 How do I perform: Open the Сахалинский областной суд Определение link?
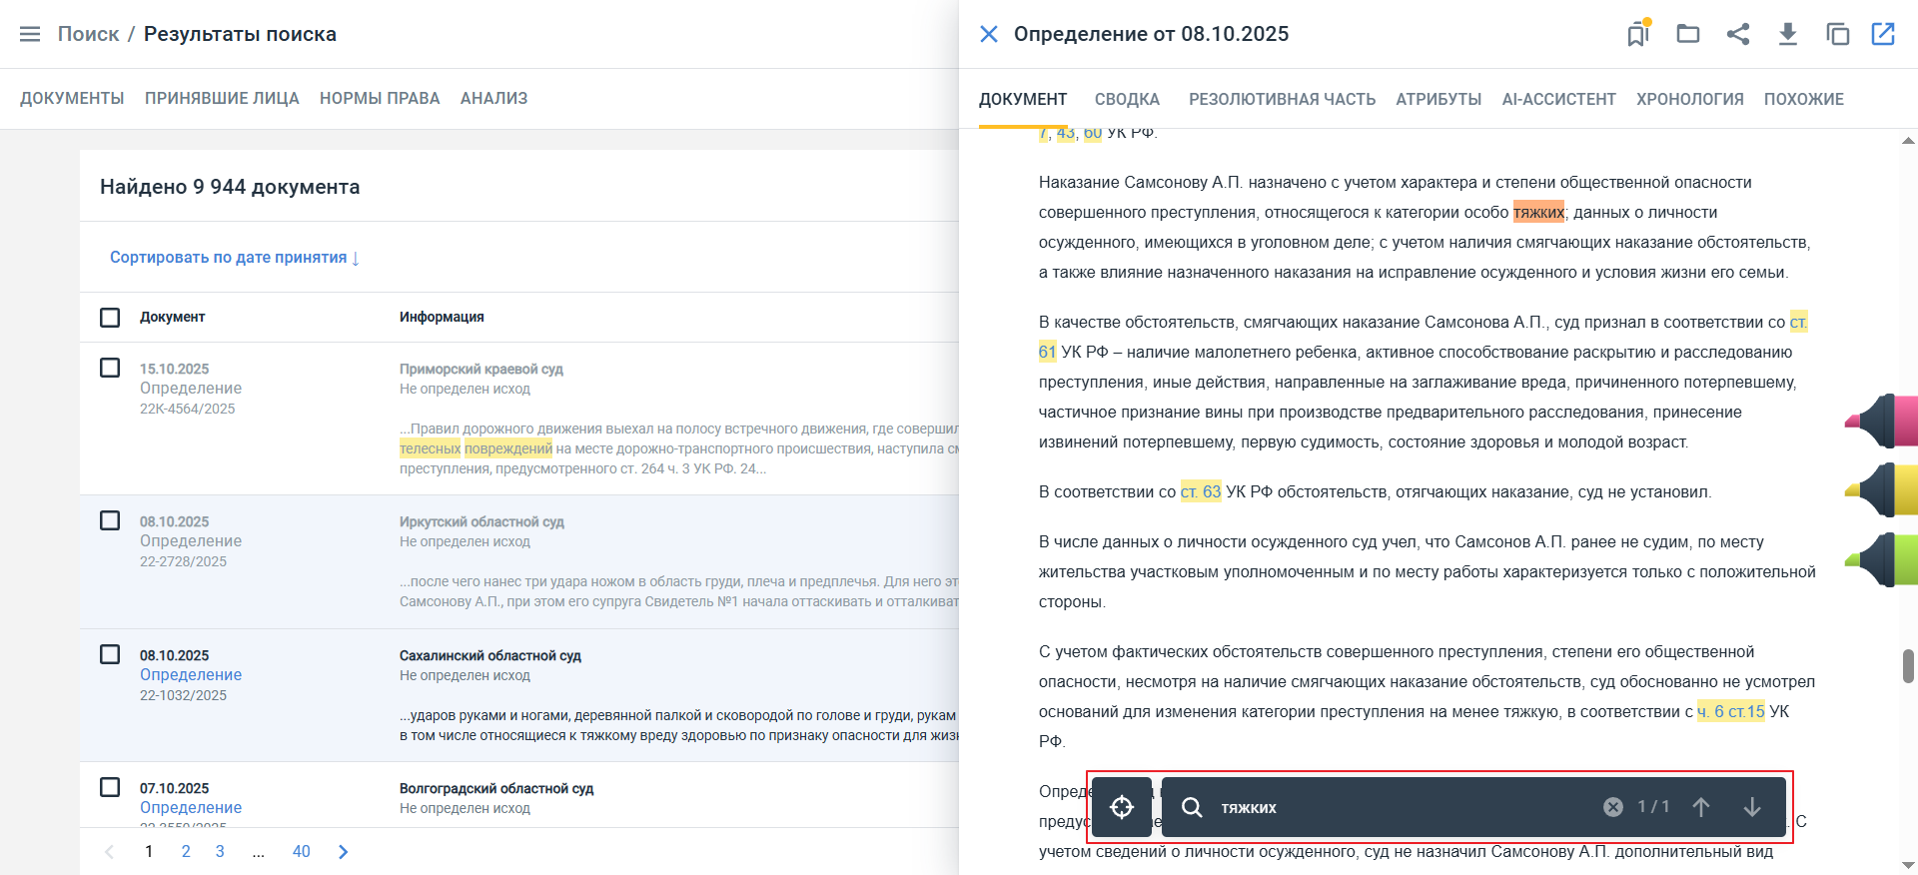191,675
